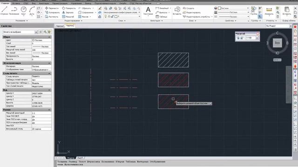Click the Выноска (leader) tool
Screen dimensions: 298x167
[x=162, y=13]
